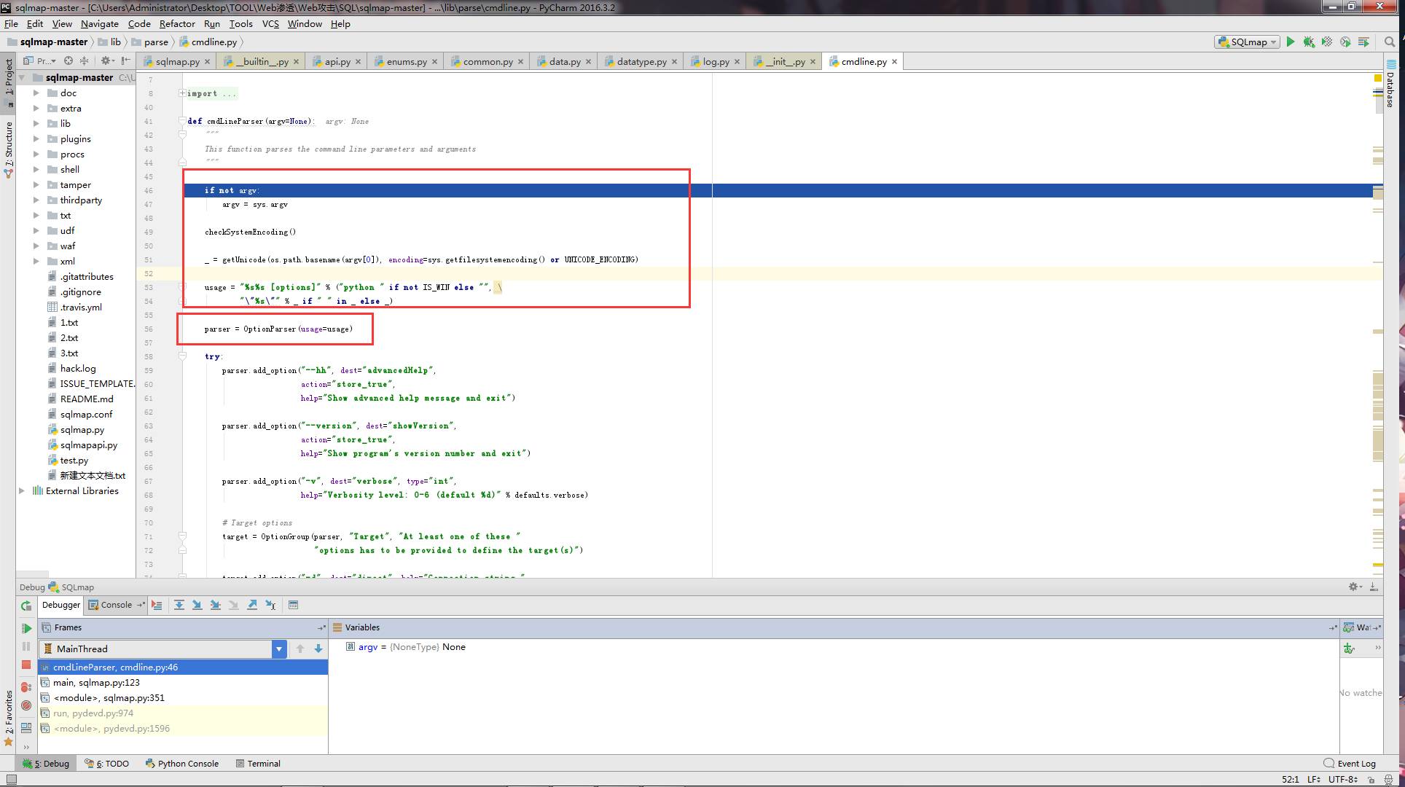The height and width of the screenshot is (787, 1405).
Task: Expand more debug sidebar actions chevron
Action: (26, 747)
